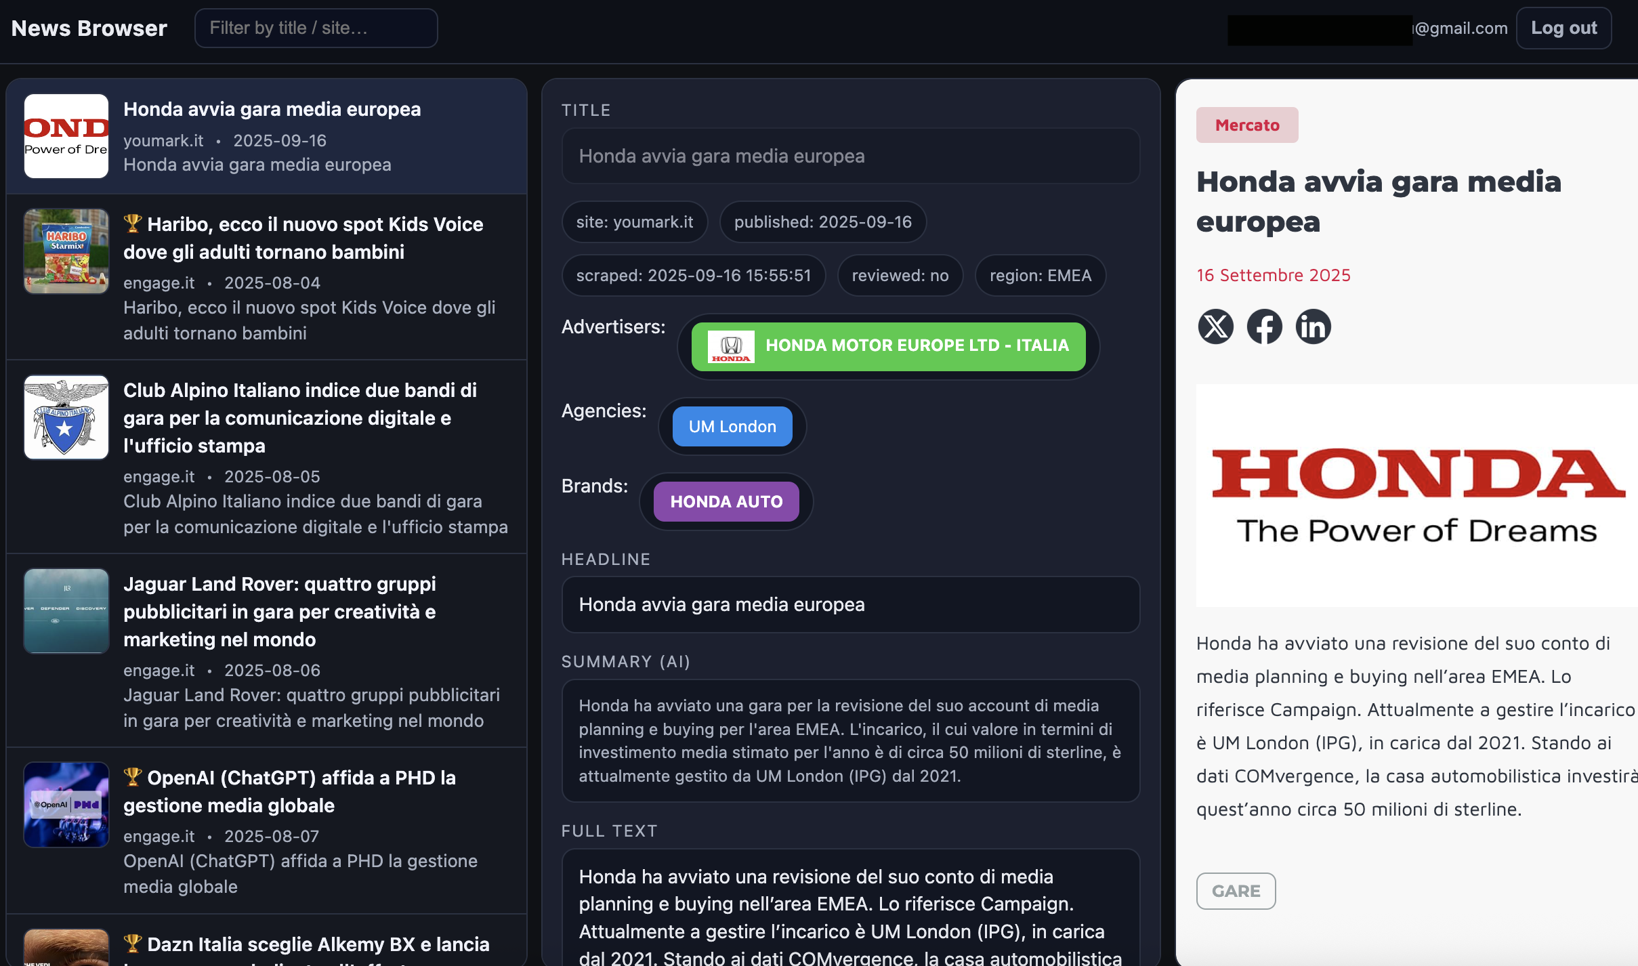Click the Headline text input field

pos(850,604)
